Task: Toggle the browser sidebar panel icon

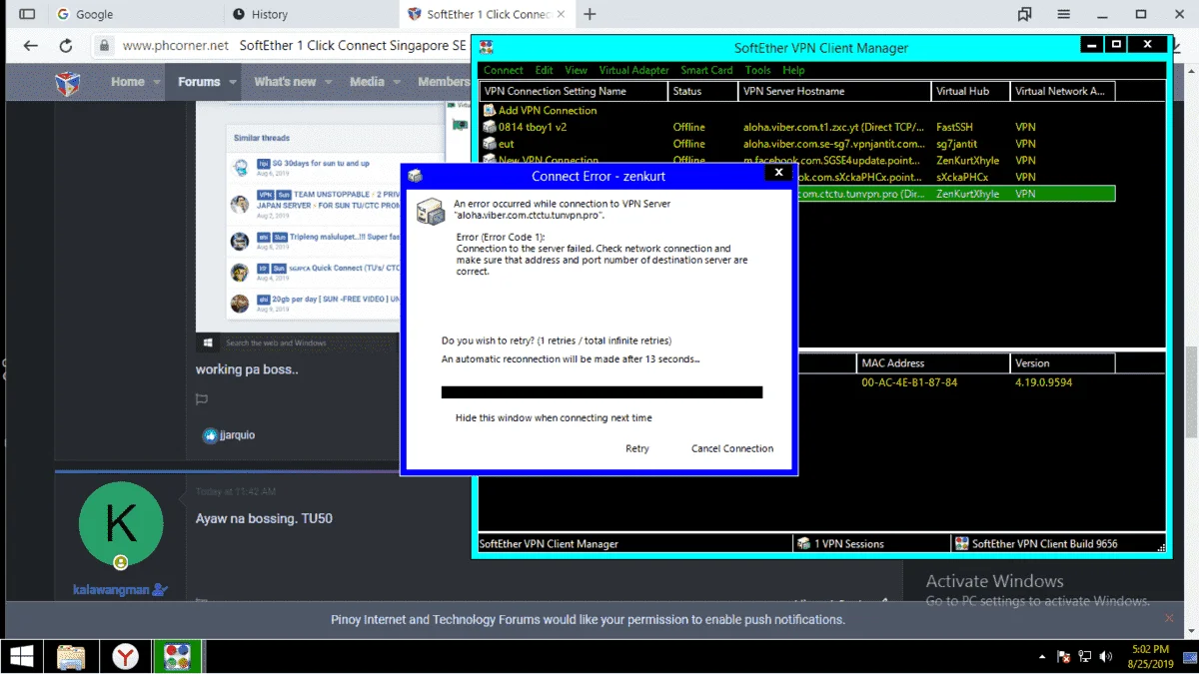Action: (27, 14)
